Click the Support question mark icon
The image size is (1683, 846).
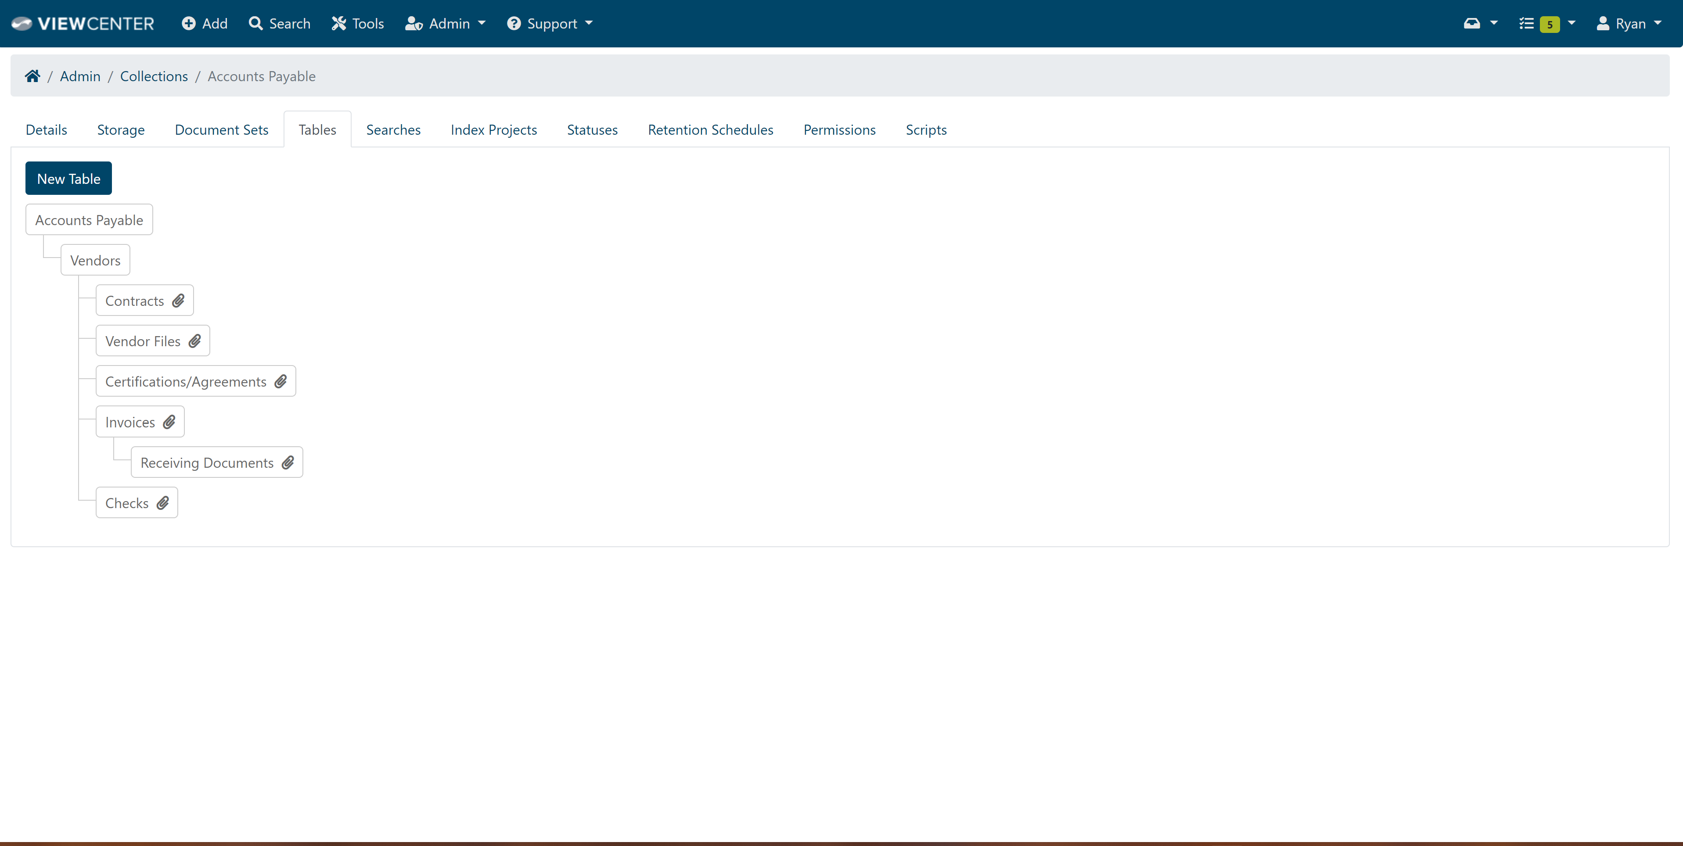(x=514, y=24)
